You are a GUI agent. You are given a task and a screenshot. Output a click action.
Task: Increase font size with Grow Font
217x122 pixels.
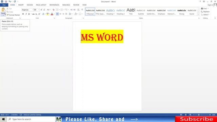click(x=41, y=10)
